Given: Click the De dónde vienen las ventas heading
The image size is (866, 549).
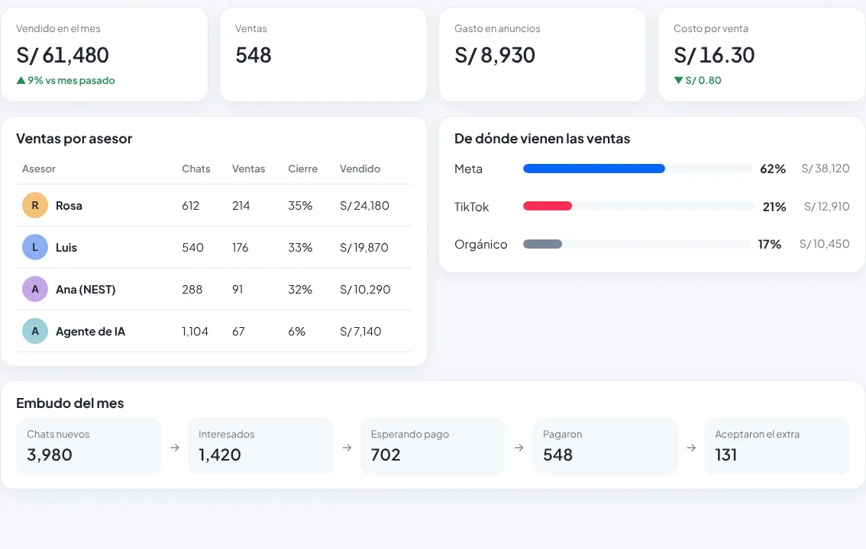Looking at the screenshot, I should point(542,138).
